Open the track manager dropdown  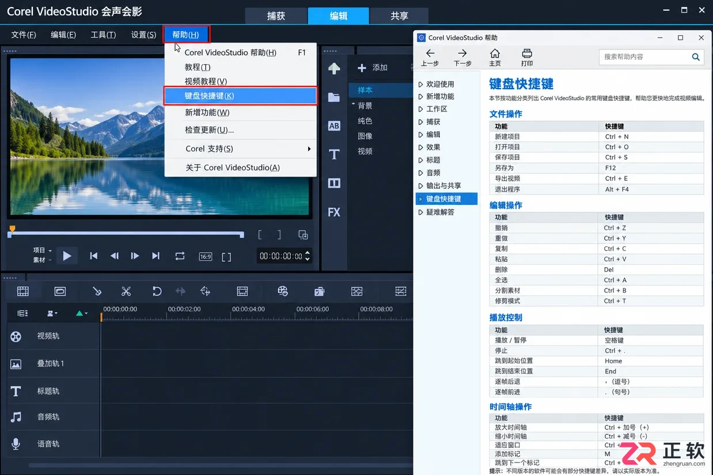coord(52,313)
